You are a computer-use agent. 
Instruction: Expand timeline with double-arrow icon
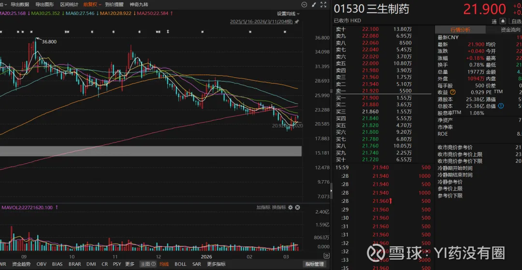coord(326,256)
